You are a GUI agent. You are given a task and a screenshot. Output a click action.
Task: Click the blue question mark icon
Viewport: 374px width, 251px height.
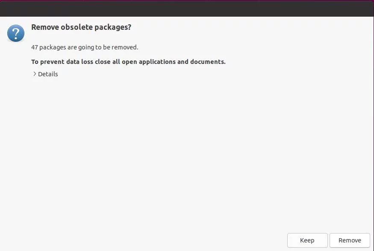(x=16, y=33)
